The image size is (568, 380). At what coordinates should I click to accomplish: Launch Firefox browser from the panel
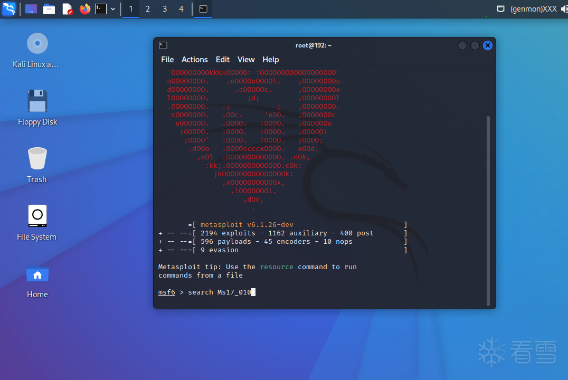[x=85, y=8]
